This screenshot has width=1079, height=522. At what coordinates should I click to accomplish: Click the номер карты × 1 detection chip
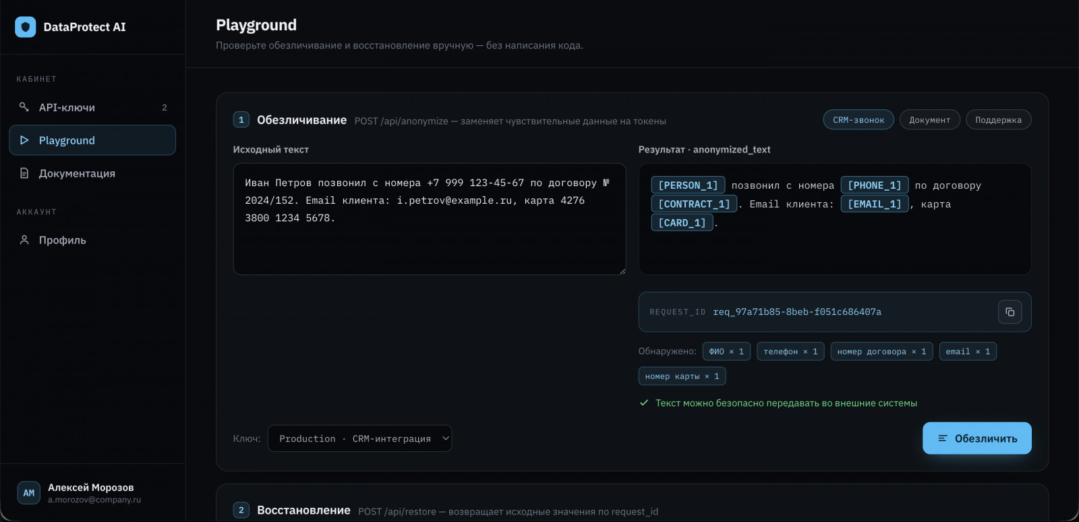point(682,376)
